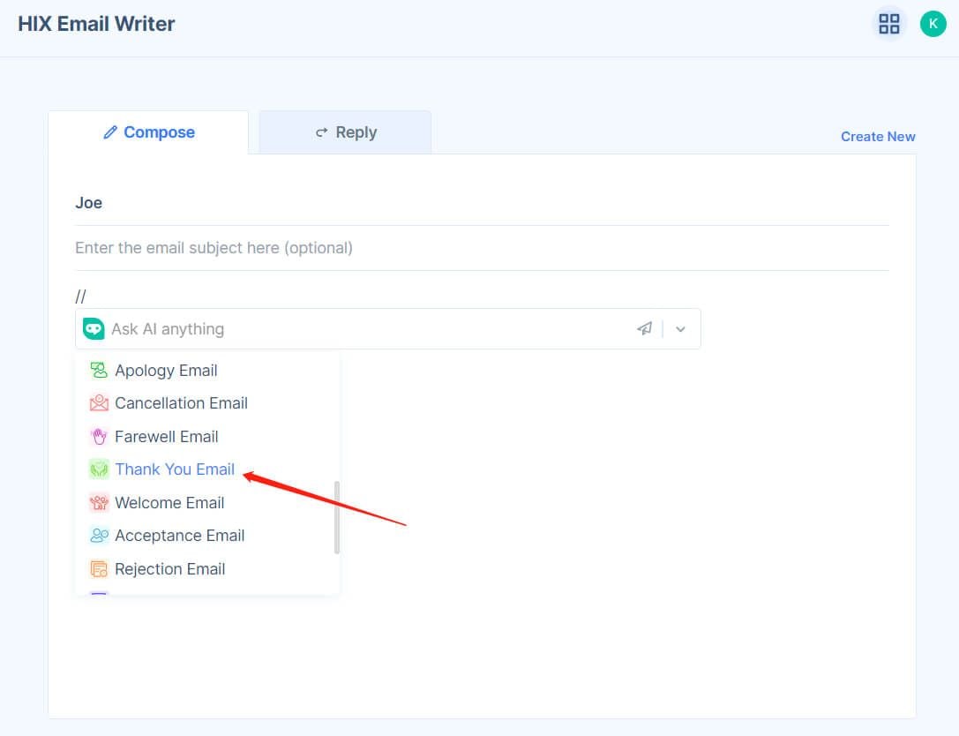Viewport: 959px width, 736px height.
Task: Click the Apology Email icon
Action: [99, 370]
